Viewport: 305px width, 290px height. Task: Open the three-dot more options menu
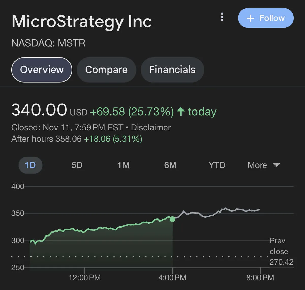point(222,17)
